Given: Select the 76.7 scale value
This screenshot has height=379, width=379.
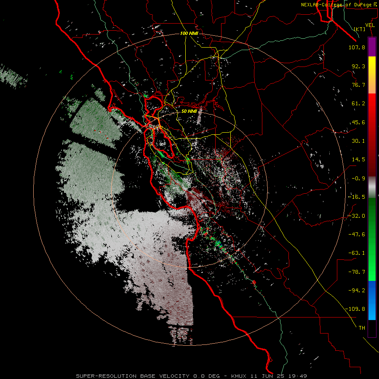Looking at the screenshot, I should 358,85.
